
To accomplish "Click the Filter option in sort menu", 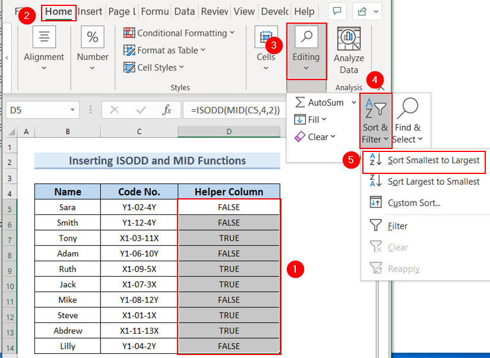I will (x=405, y=226).
